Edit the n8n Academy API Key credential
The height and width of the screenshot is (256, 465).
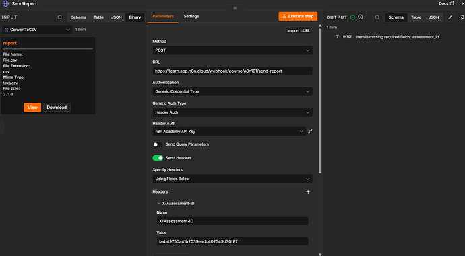[310, 131]
